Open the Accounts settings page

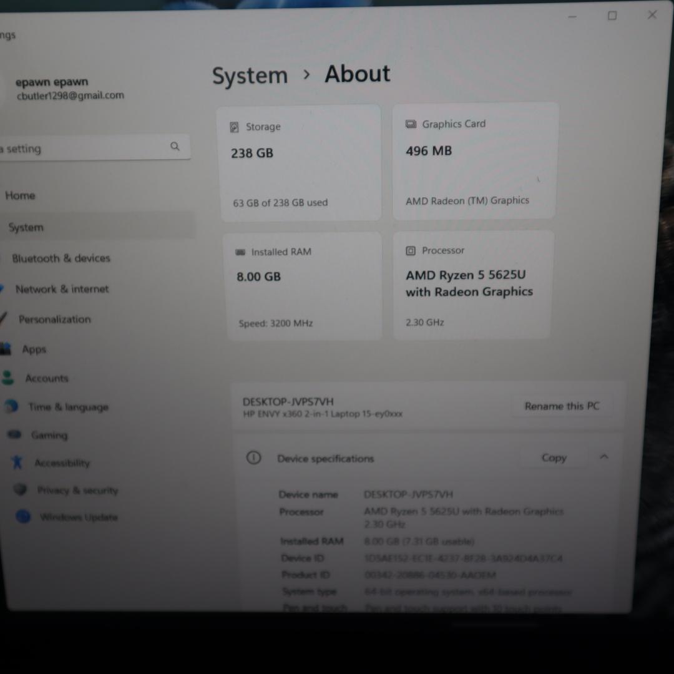[x=46, y=378]
